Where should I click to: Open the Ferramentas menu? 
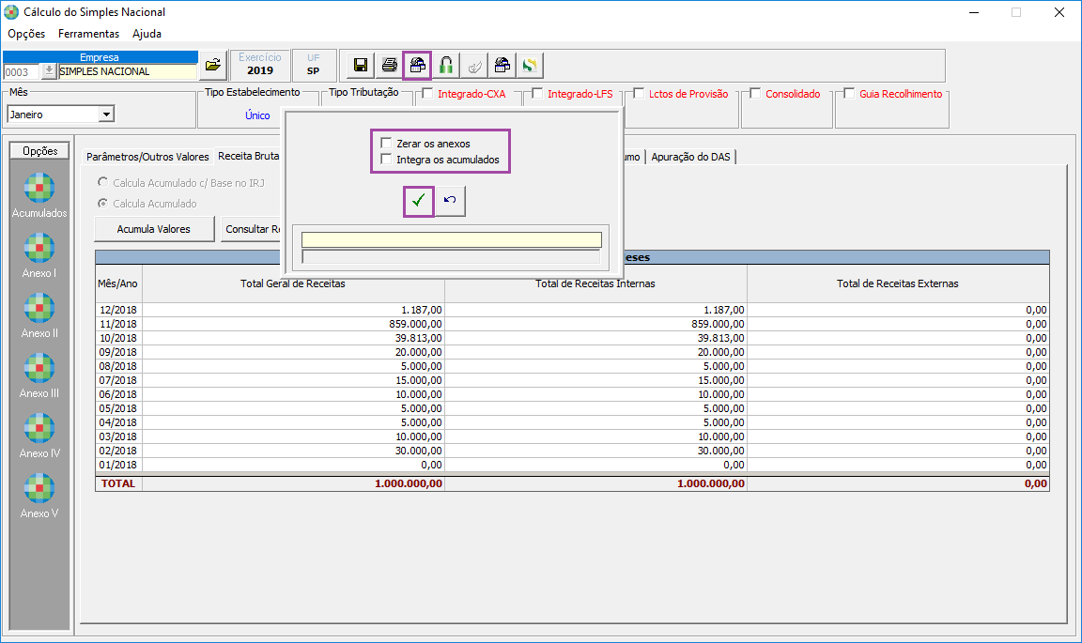click(x=88, y=34)
